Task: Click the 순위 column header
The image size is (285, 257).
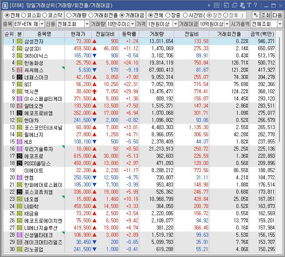Action: click(x=9, y=34)
